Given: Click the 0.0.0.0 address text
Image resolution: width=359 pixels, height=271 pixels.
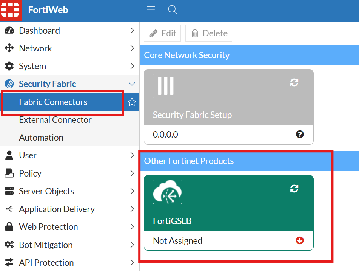Looking at the screenshot, I should [x=165, y=134].
